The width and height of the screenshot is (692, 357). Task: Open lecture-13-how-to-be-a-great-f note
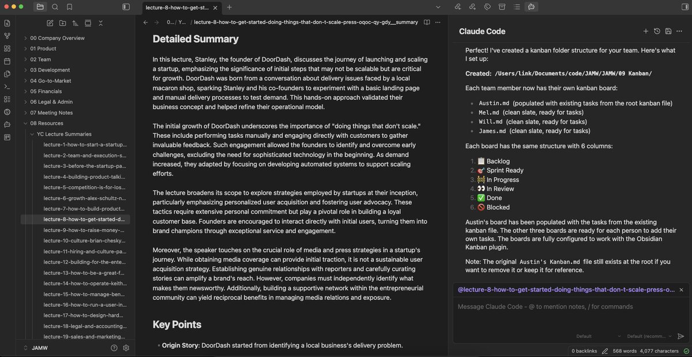tap(85, 273)
